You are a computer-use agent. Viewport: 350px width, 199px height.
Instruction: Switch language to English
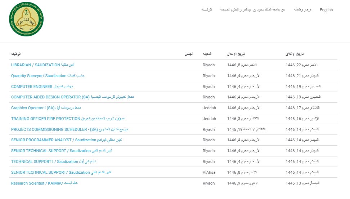(326, 10)
